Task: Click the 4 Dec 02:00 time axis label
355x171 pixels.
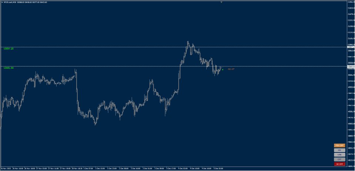Action: point(183,168)
